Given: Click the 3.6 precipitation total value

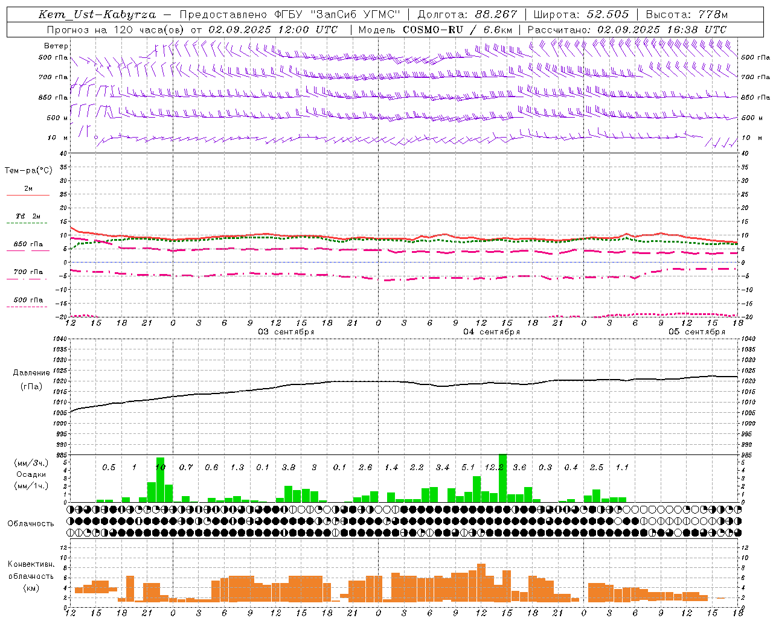Looking at the screenshot, I should click(519, 467).
